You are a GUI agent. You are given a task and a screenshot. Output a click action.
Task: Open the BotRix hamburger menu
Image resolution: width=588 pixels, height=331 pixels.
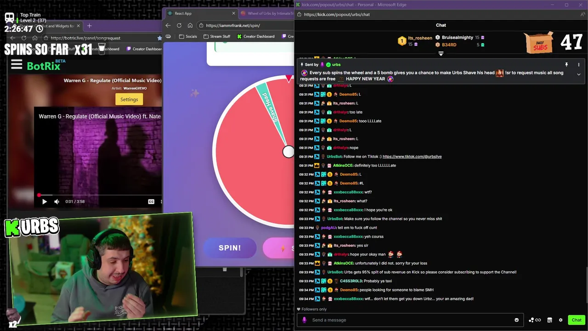(17, 65)
